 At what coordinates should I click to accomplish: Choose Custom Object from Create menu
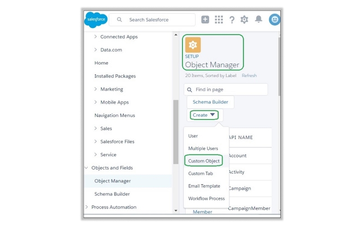coord(204,161)
